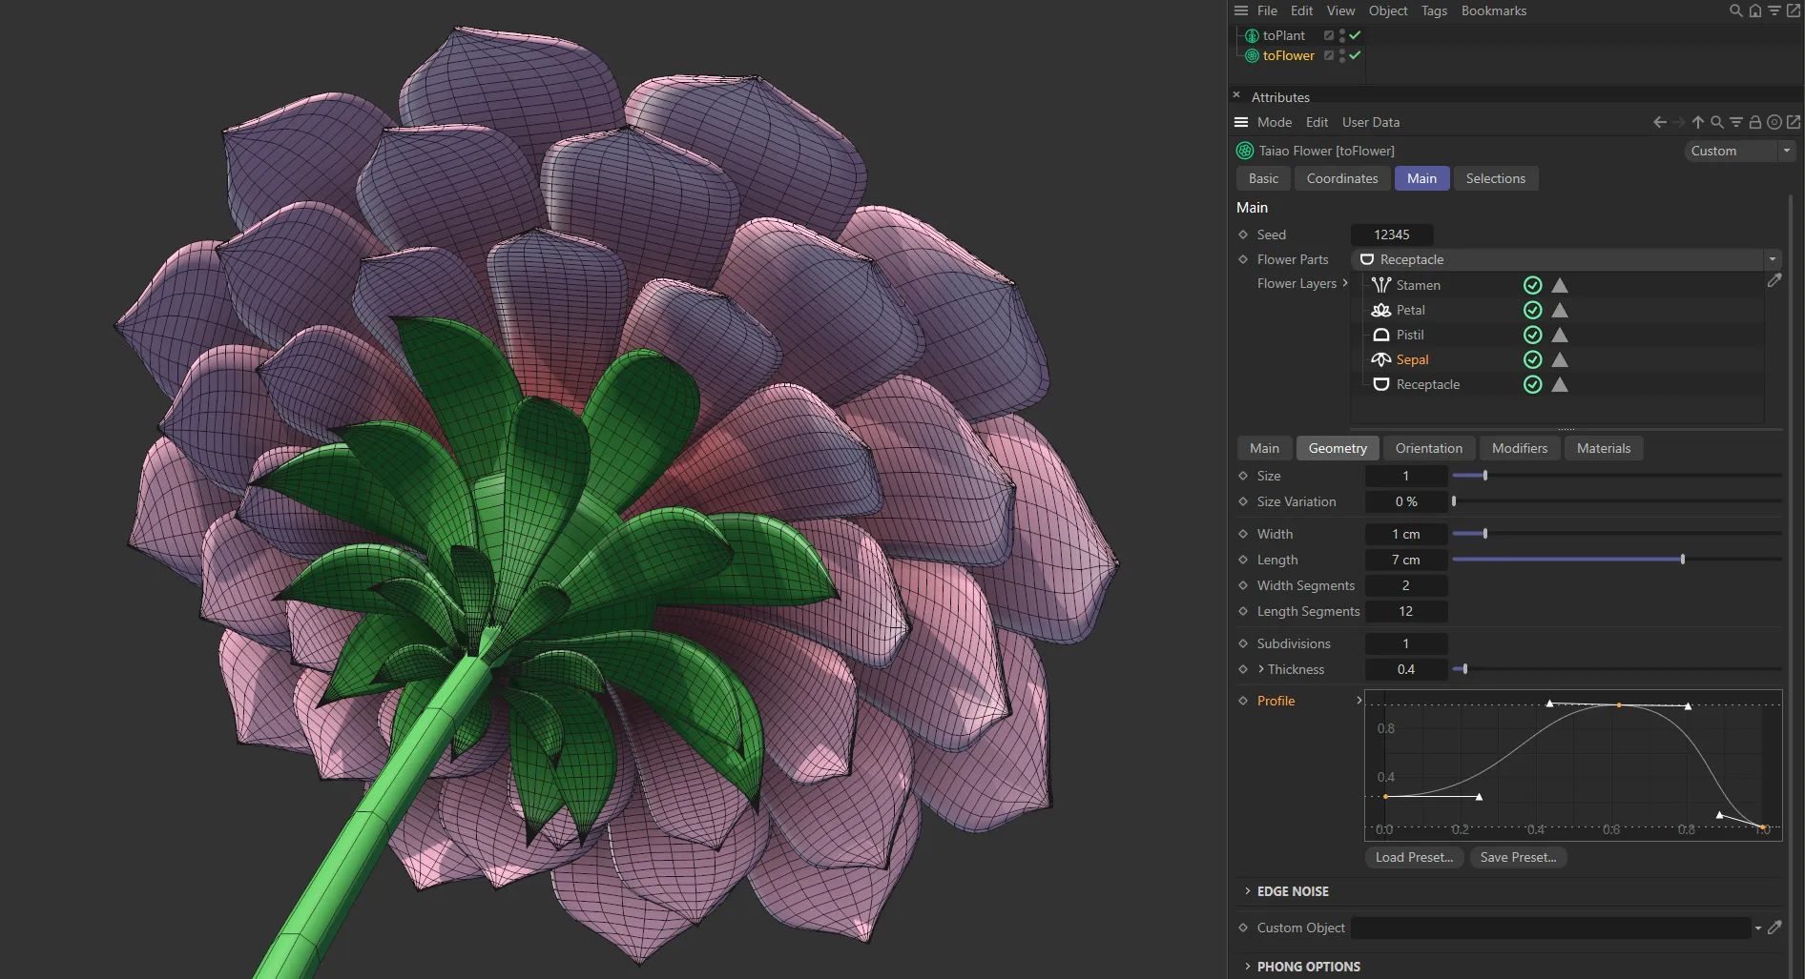Toggle the green check on the Sepal layer
The image size is (1805, 979).
tap(1532, 359)
